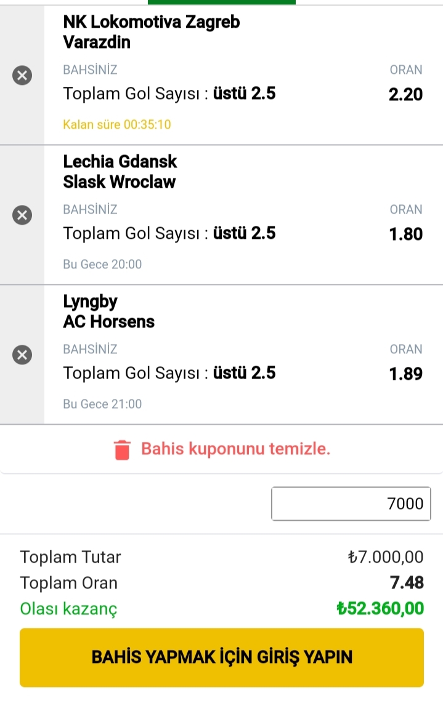Click the 1.89 odds value
This screenshot has width=443, height=703.
coord(406,374)
